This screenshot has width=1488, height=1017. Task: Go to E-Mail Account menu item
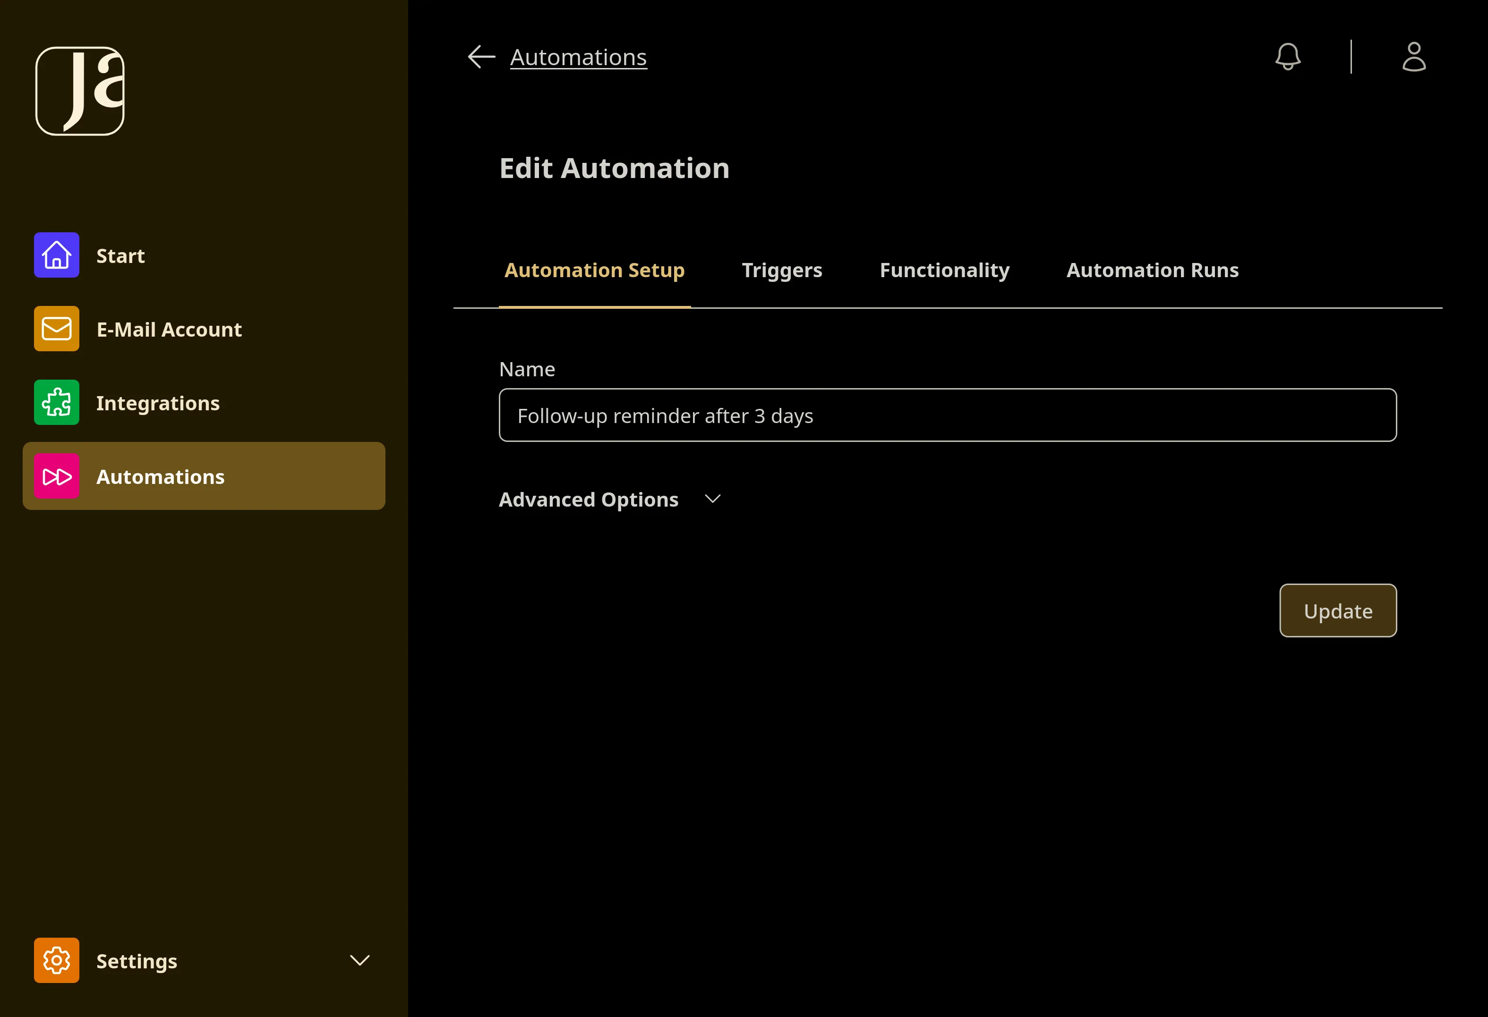[x=169, y=330]
